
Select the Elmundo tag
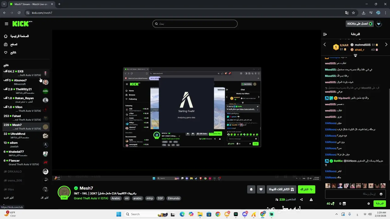[x=174, y=198]
